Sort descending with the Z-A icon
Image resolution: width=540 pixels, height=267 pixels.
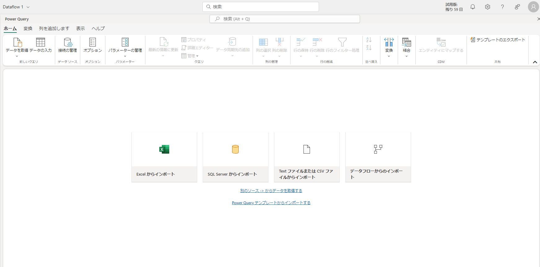369,48
